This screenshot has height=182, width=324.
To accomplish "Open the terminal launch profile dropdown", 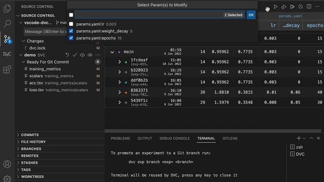I will (304, 139).
